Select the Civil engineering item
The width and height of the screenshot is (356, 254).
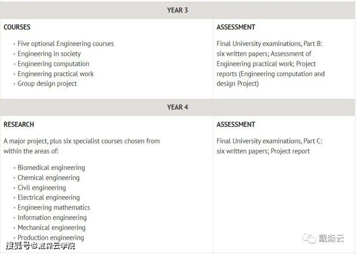coord(42,188)
